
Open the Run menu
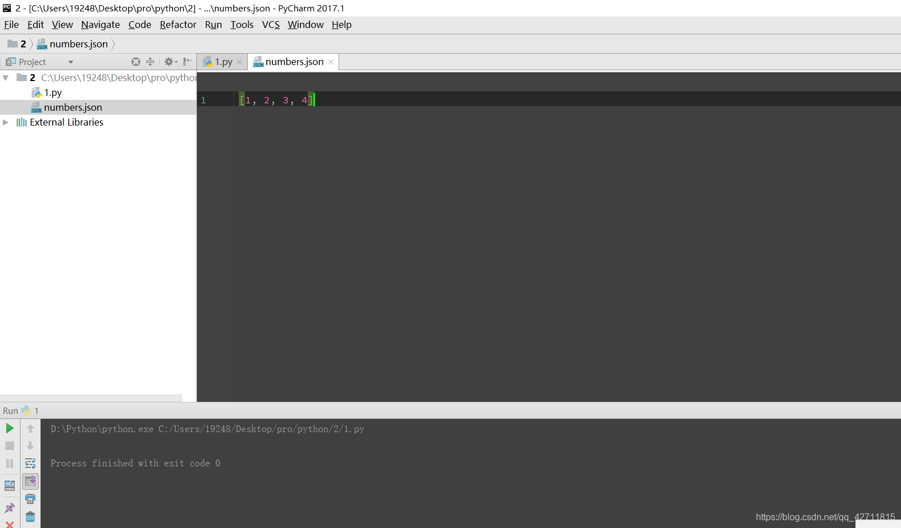(214, 25)
